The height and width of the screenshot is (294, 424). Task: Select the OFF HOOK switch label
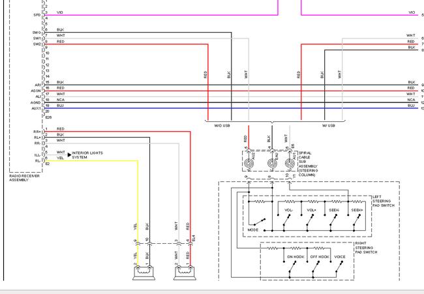pyautogui.click(x=320, y=257)
